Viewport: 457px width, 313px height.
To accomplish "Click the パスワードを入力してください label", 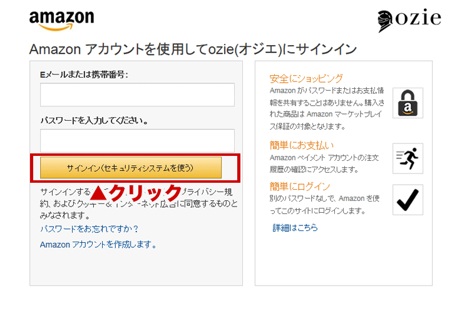I will click(x=94, y=120).
